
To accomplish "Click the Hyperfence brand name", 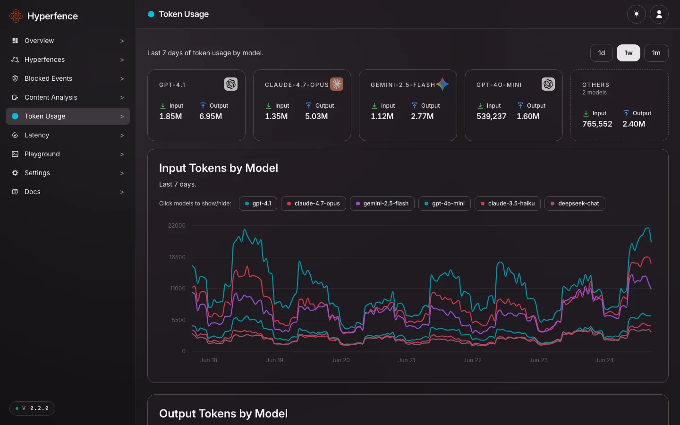I will point(52,16).
